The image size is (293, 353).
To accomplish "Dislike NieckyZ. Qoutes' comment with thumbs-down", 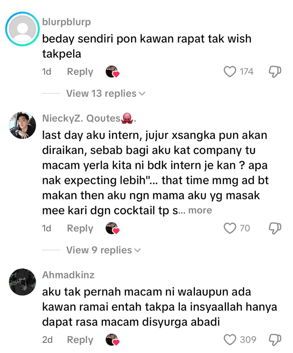I will (275, 228).
